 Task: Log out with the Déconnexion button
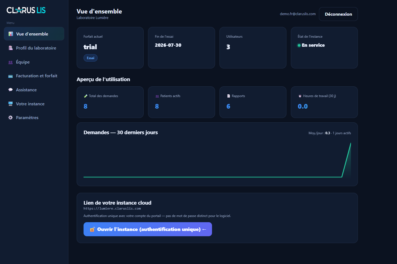[338, 14]
